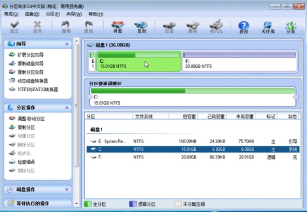Select the E: System Re... partition row
The width and height of the screenshot is (307, 212).
coord(193,141)
